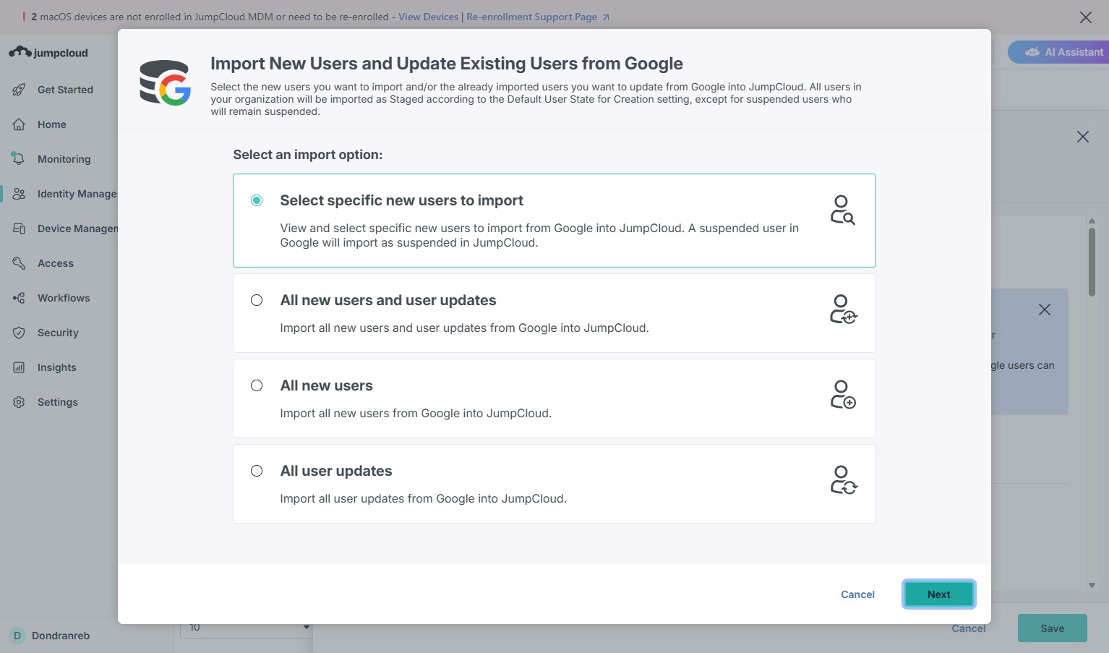
Task: Click the Settings gear icon
Action: [19, 402]
